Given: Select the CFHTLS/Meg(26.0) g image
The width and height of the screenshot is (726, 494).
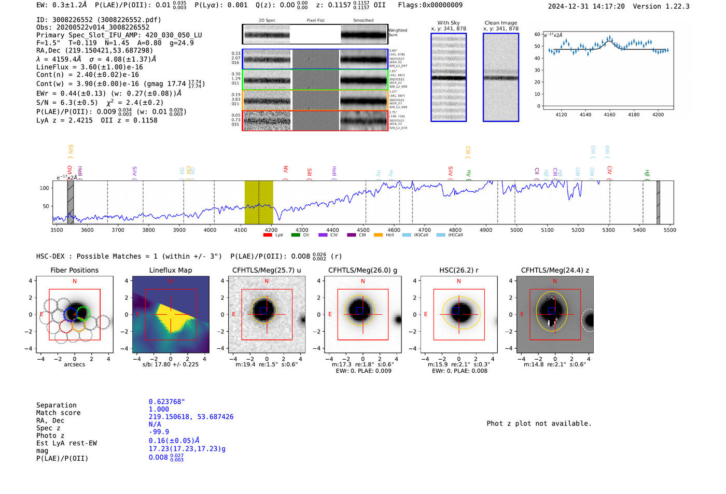Looking at the screenshot, I should (x=363, y=315).
